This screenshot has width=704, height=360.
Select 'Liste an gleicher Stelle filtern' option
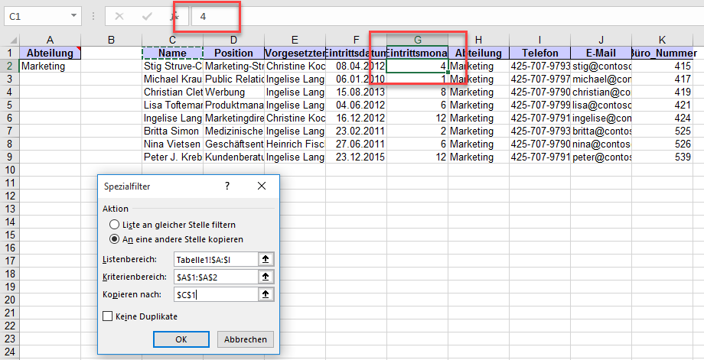tap(115, 225)
